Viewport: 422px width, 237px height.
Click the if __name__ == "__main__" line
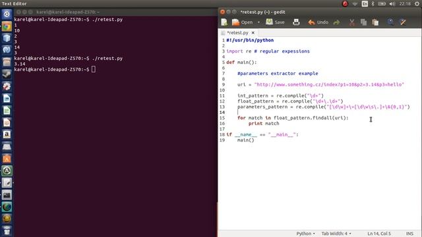tap(262, 134)
